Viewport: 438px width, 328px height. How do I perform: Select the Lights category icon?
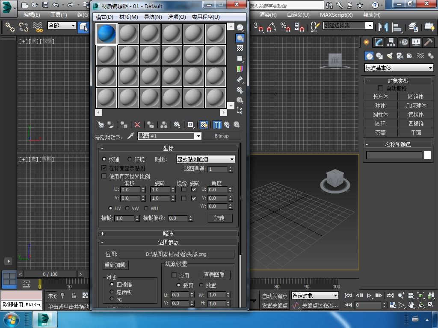pyautogui.click(x=390, y=56)
